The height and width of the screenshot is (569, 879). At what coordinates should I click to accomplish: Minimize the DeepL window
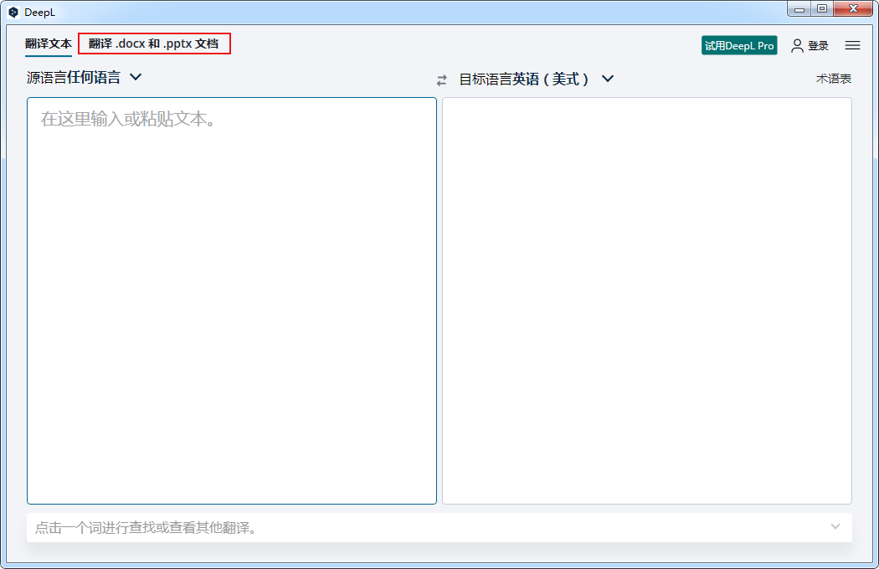point(799,9)
